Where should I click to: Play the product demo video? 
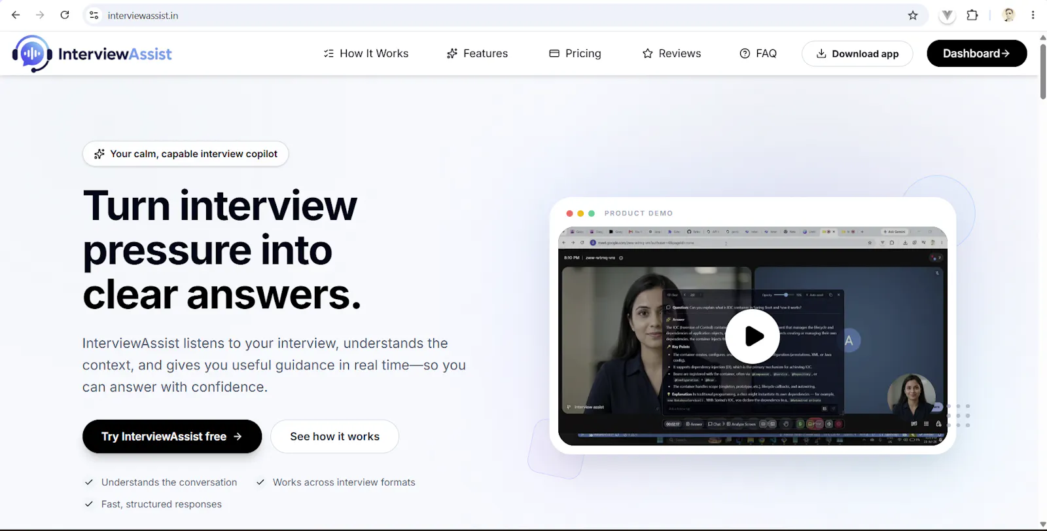[x=753, y=336]
